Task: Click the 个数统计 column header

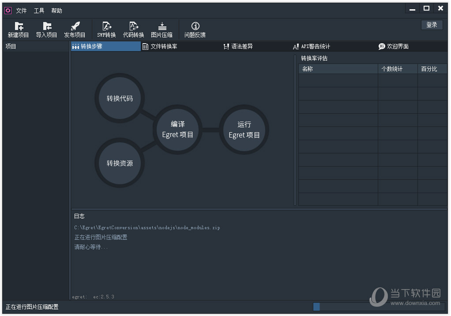Action: [398, 69]
